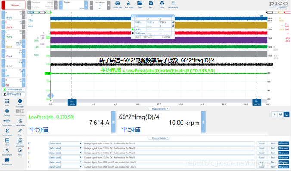The width and height of the screenshot is (291, 171).
Task: Open channel E label dropdown
Action: point(65,162)
